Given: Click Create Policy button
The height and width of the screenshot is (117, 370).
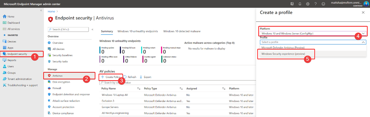Looking at the screenshot, I should [111, 77].
